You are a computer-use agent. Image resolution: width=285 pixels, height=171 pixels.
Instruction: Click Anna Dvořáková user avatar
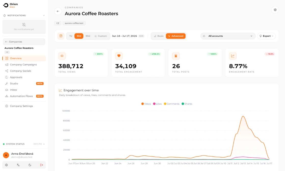(x=6, y=155)
